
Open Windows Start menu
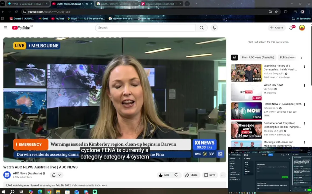pyautogui.click(x=4, y=192)
